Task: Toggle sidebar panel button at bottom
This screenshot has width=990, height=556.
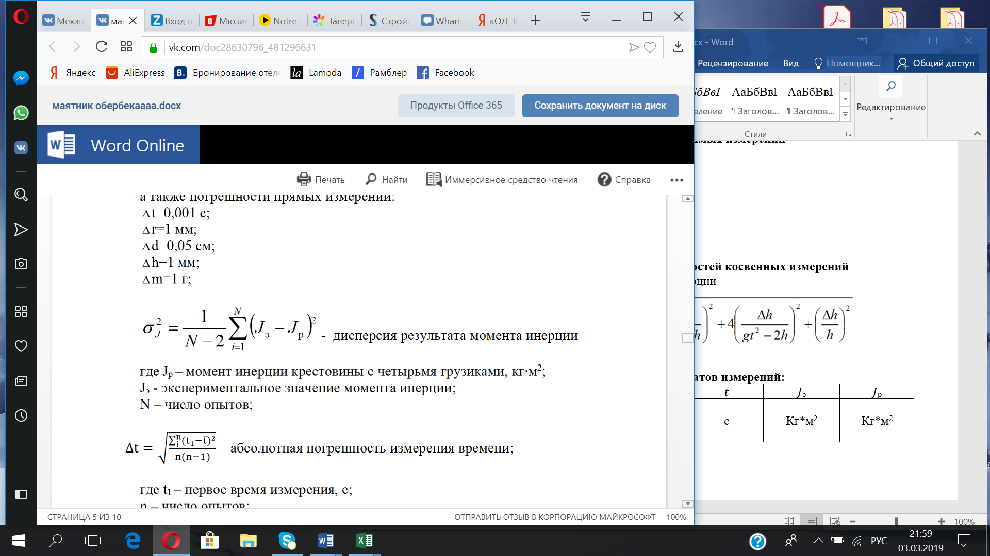Action: tap(21, 494)
